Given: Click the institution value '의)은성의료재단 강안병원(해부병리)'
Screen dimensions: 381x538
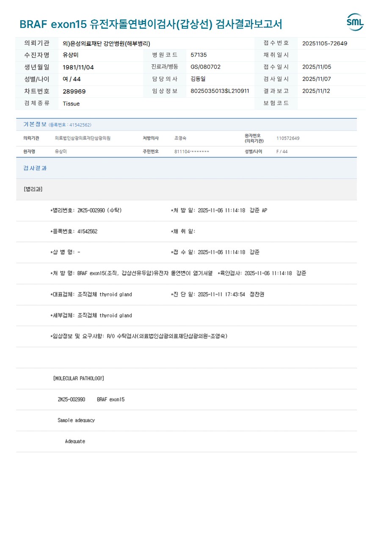Looking at the screenshot, I should (x=106, y=43).
